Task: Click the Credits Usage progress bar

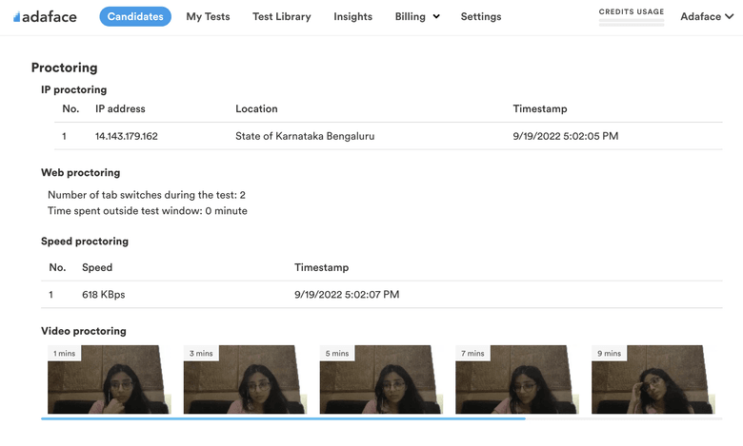Action: click(x=632, y=21)
